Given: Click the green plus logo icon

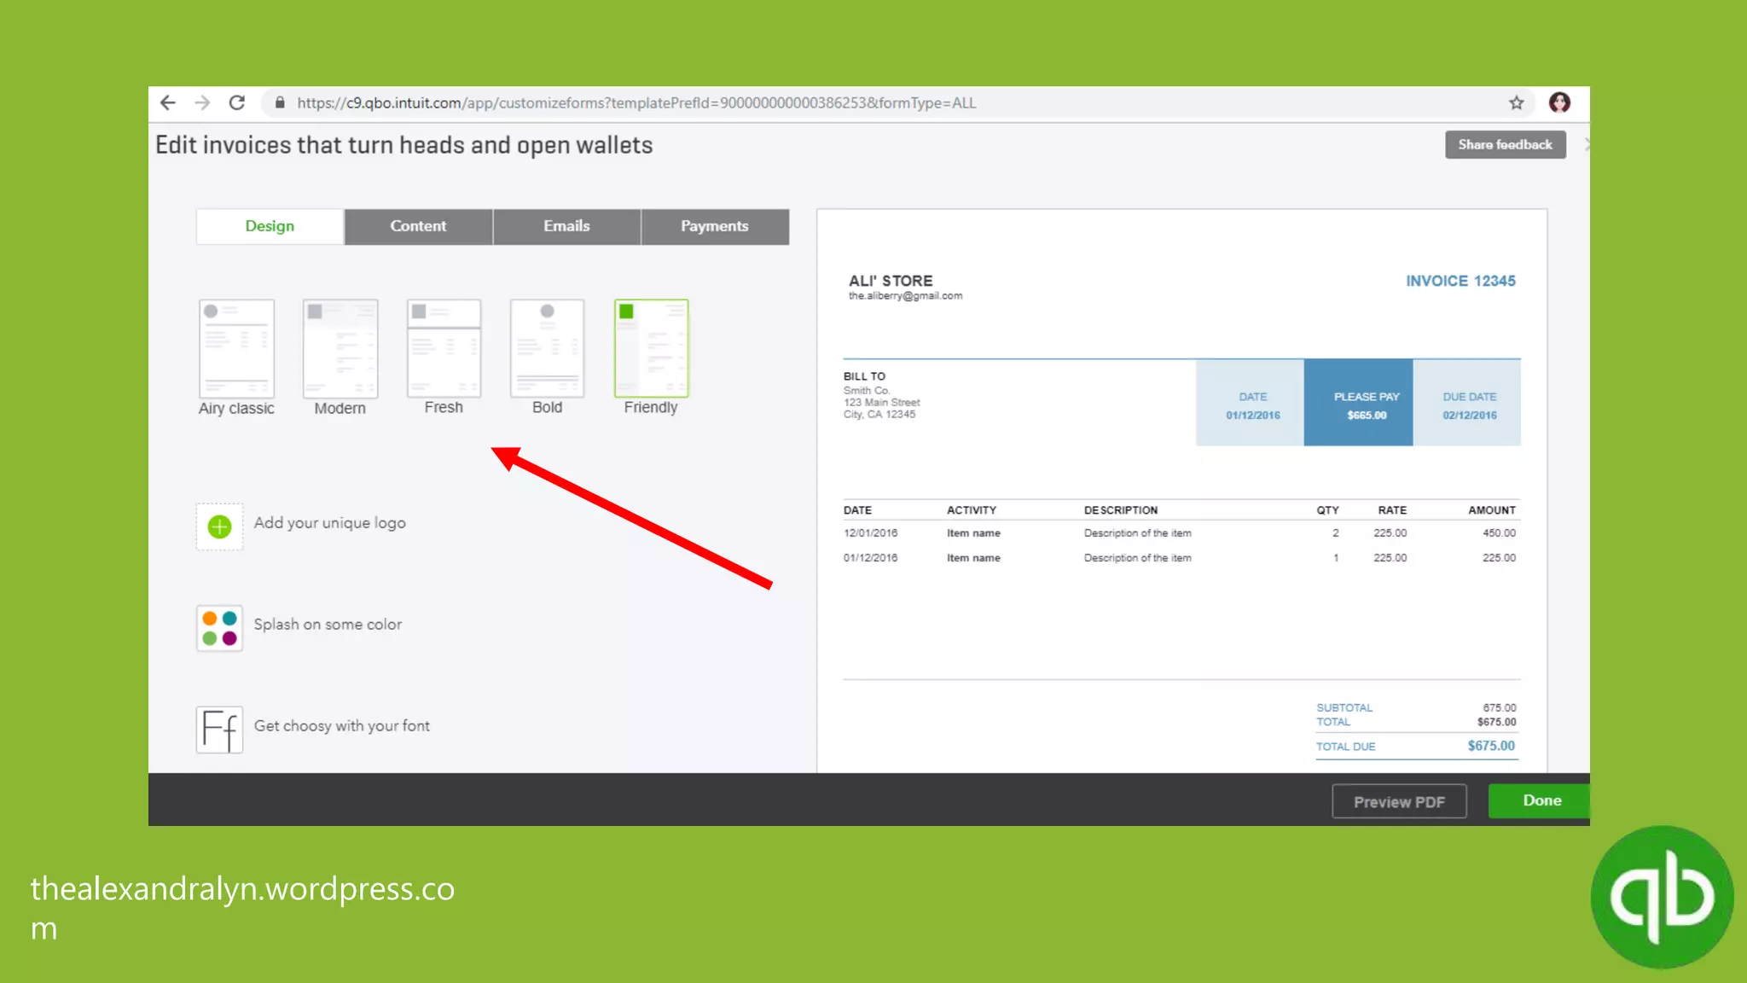Looking at the screenshot, I should click(219, 526).
